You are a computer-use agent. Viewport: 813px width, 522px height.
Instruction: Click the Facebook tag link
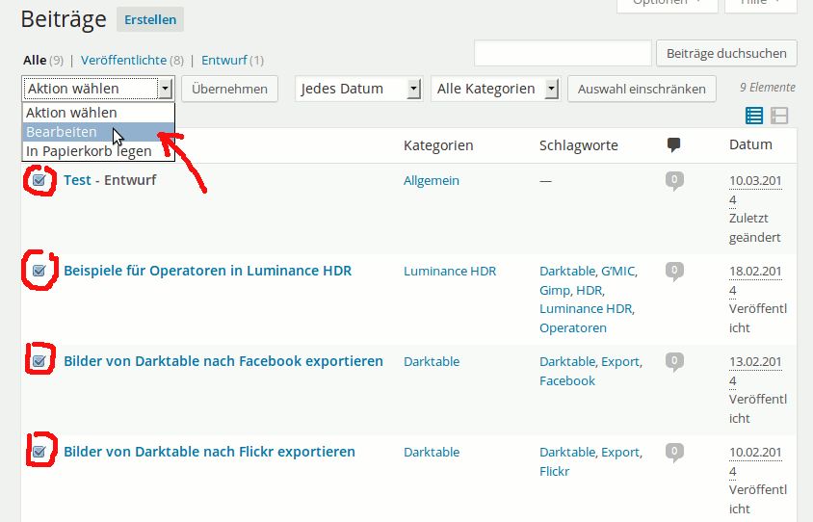pyautogui.click(x=567, y=381)
